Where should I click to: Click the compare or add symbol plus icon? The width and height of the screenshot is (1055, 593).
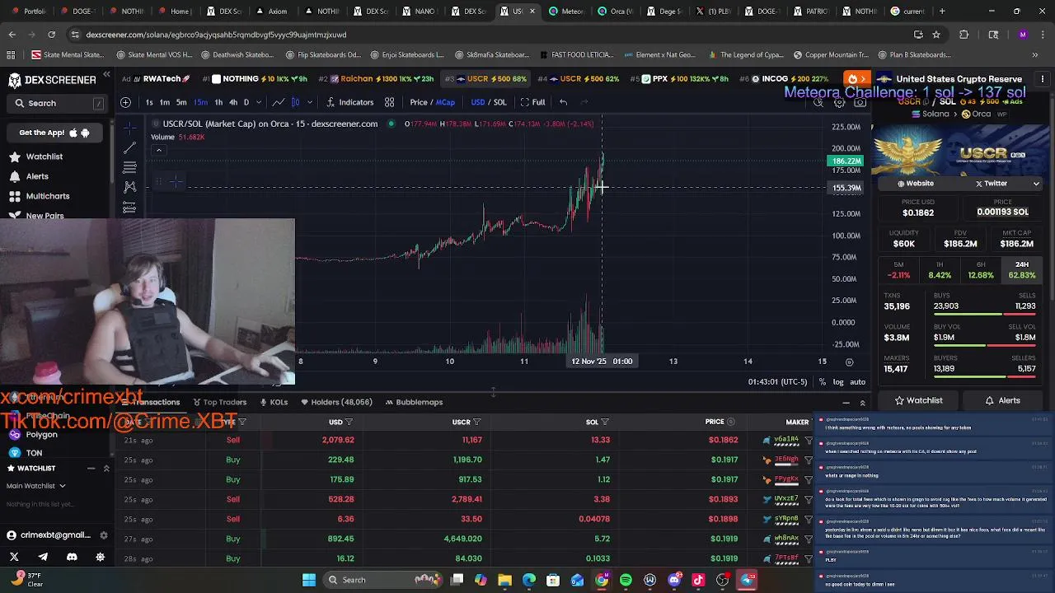point(125,102)
